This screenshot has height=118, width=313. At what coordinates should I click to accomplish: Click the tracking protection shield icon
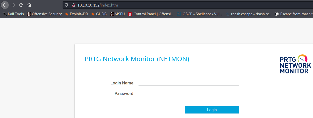click(x=67, y=5)
